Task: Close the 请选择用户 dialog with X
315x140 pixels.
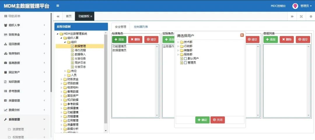Action: 242,35
